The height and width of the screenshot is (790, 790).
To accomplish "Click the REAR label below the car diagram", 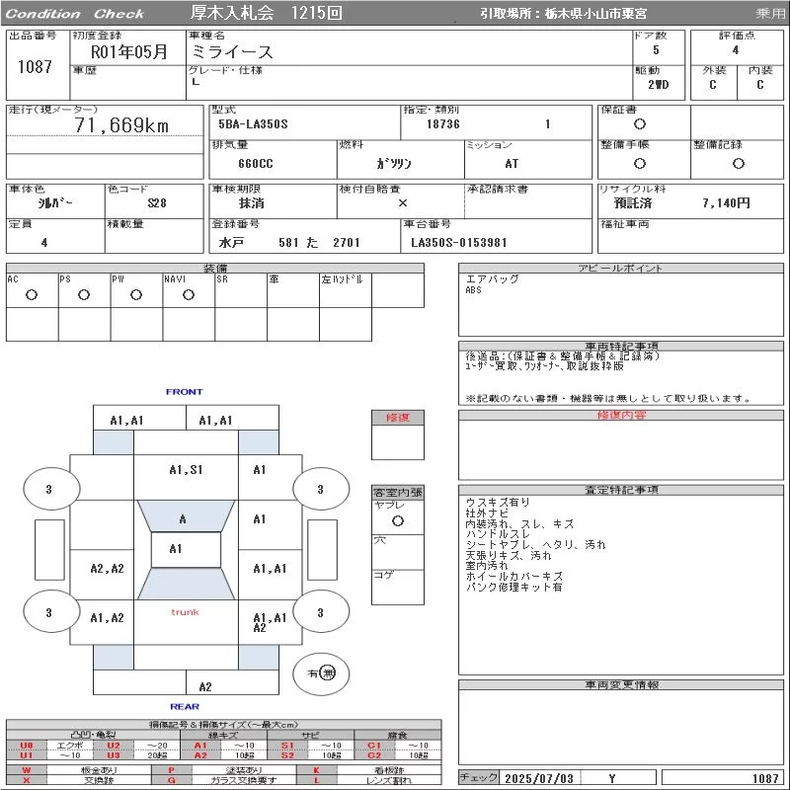I will pos(185,706).
